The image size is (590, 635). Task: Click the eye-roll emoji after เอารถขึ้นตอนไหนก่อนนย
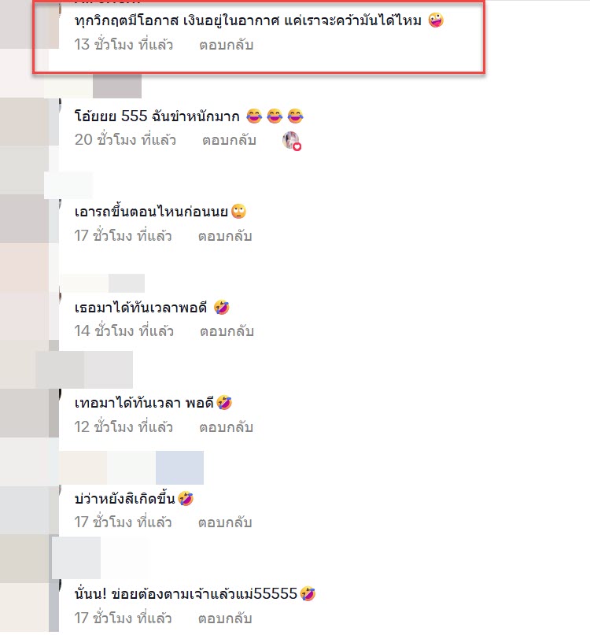click(238, 212)
